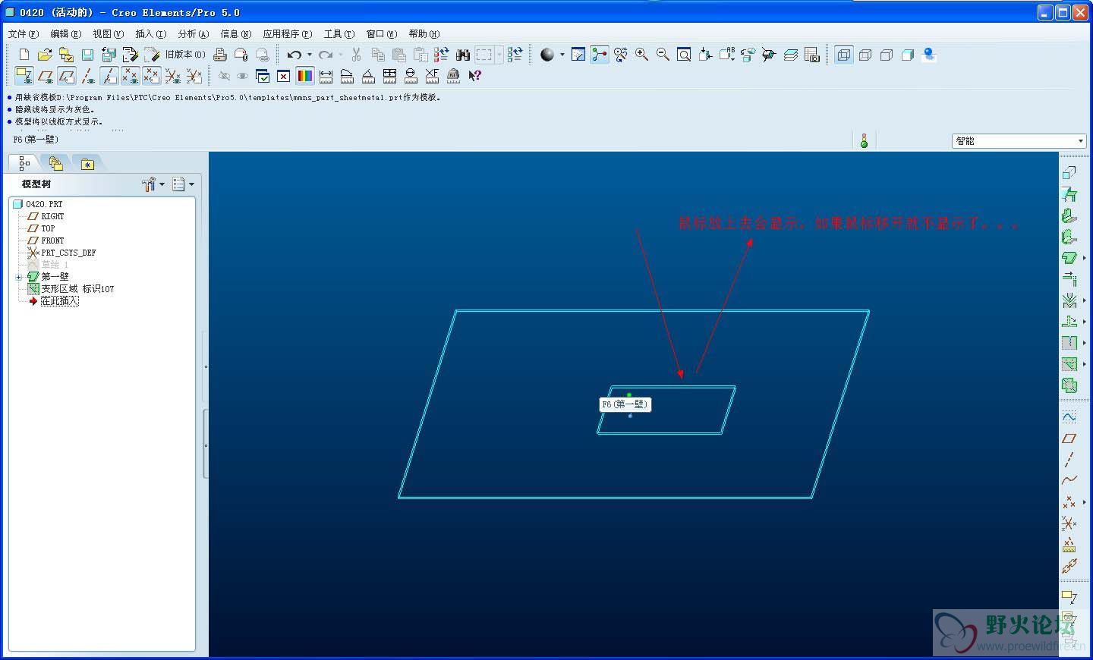Click the XF transform analysis icon
This screenshot has height=660, width=1093.
click(432, 76)
